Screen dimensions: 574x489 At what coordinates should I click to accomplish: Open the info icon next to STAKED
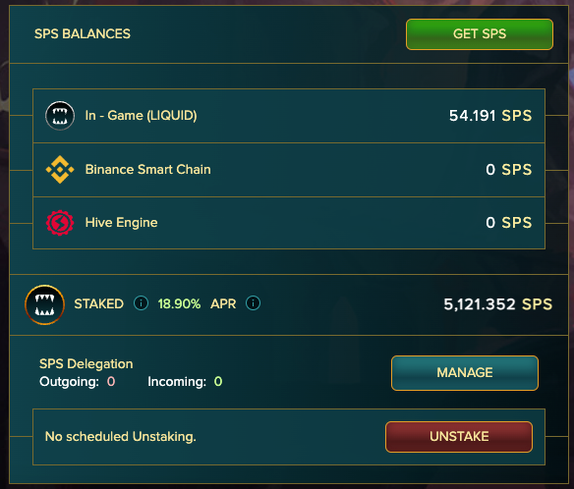(x=141, y=303)
